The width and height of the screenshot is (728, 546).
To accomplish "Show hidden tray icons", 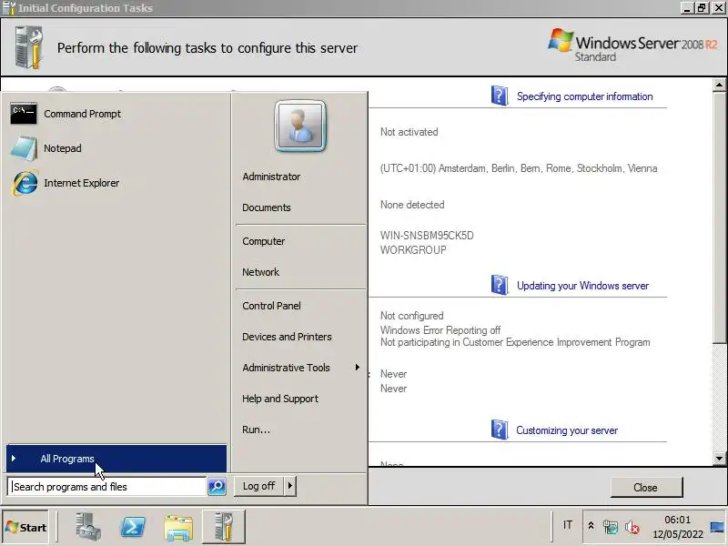I will (591, 526).
